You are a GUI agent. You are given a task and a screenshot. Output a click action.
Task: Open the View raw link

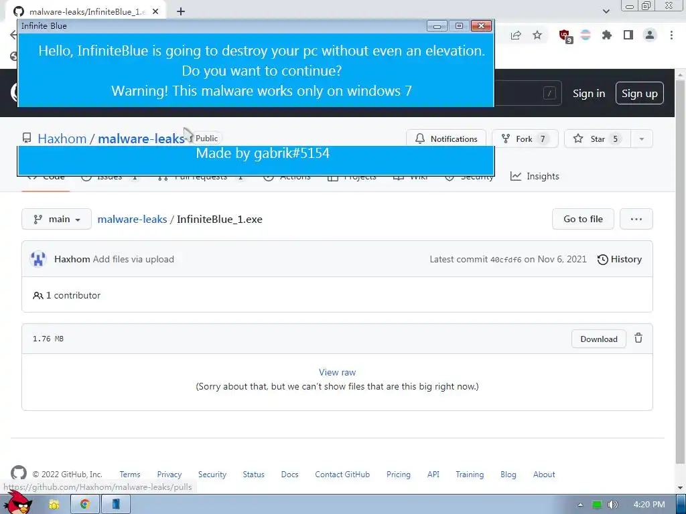click(337, 372)
